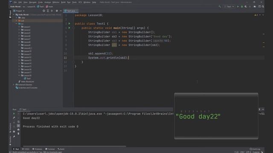
Task: Open the Problems tool window button
Action: [x=37, y=149]
